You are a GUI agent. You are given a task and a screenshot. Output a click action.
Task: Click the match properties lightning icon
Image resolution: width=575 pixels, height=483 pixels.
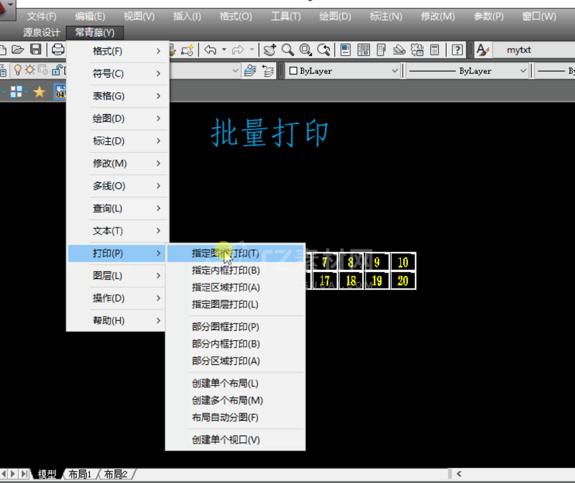[x=188, y=50]
